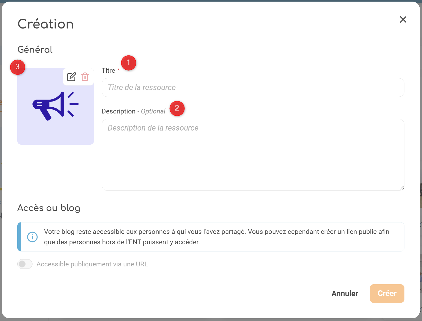Click the 'Général' section heading
This screenshot has width=422, height=321.
point(35,50)
